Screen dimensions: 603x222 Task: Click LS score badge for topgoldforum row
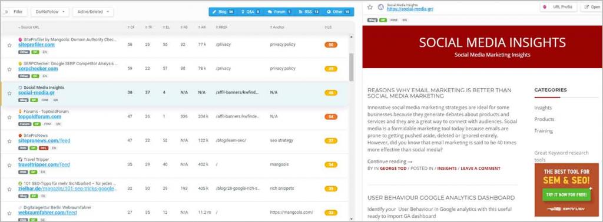331,116
